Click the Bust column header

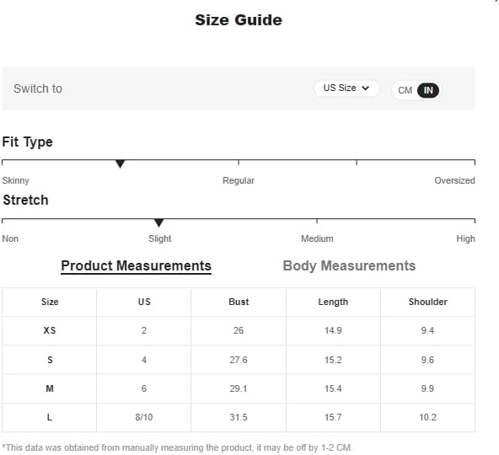(x=239, y=302)
